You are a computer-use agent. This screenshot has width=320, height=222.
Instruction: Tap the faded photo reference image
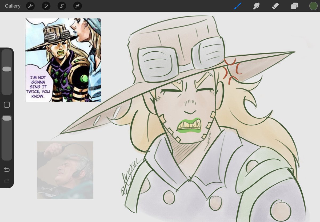point(65,170)
